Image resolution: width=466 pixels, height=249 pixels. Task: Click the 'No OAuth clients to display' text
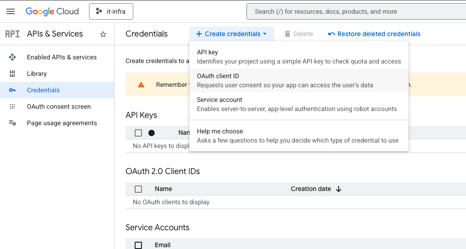pyautogui.click(x=171, y=202)
